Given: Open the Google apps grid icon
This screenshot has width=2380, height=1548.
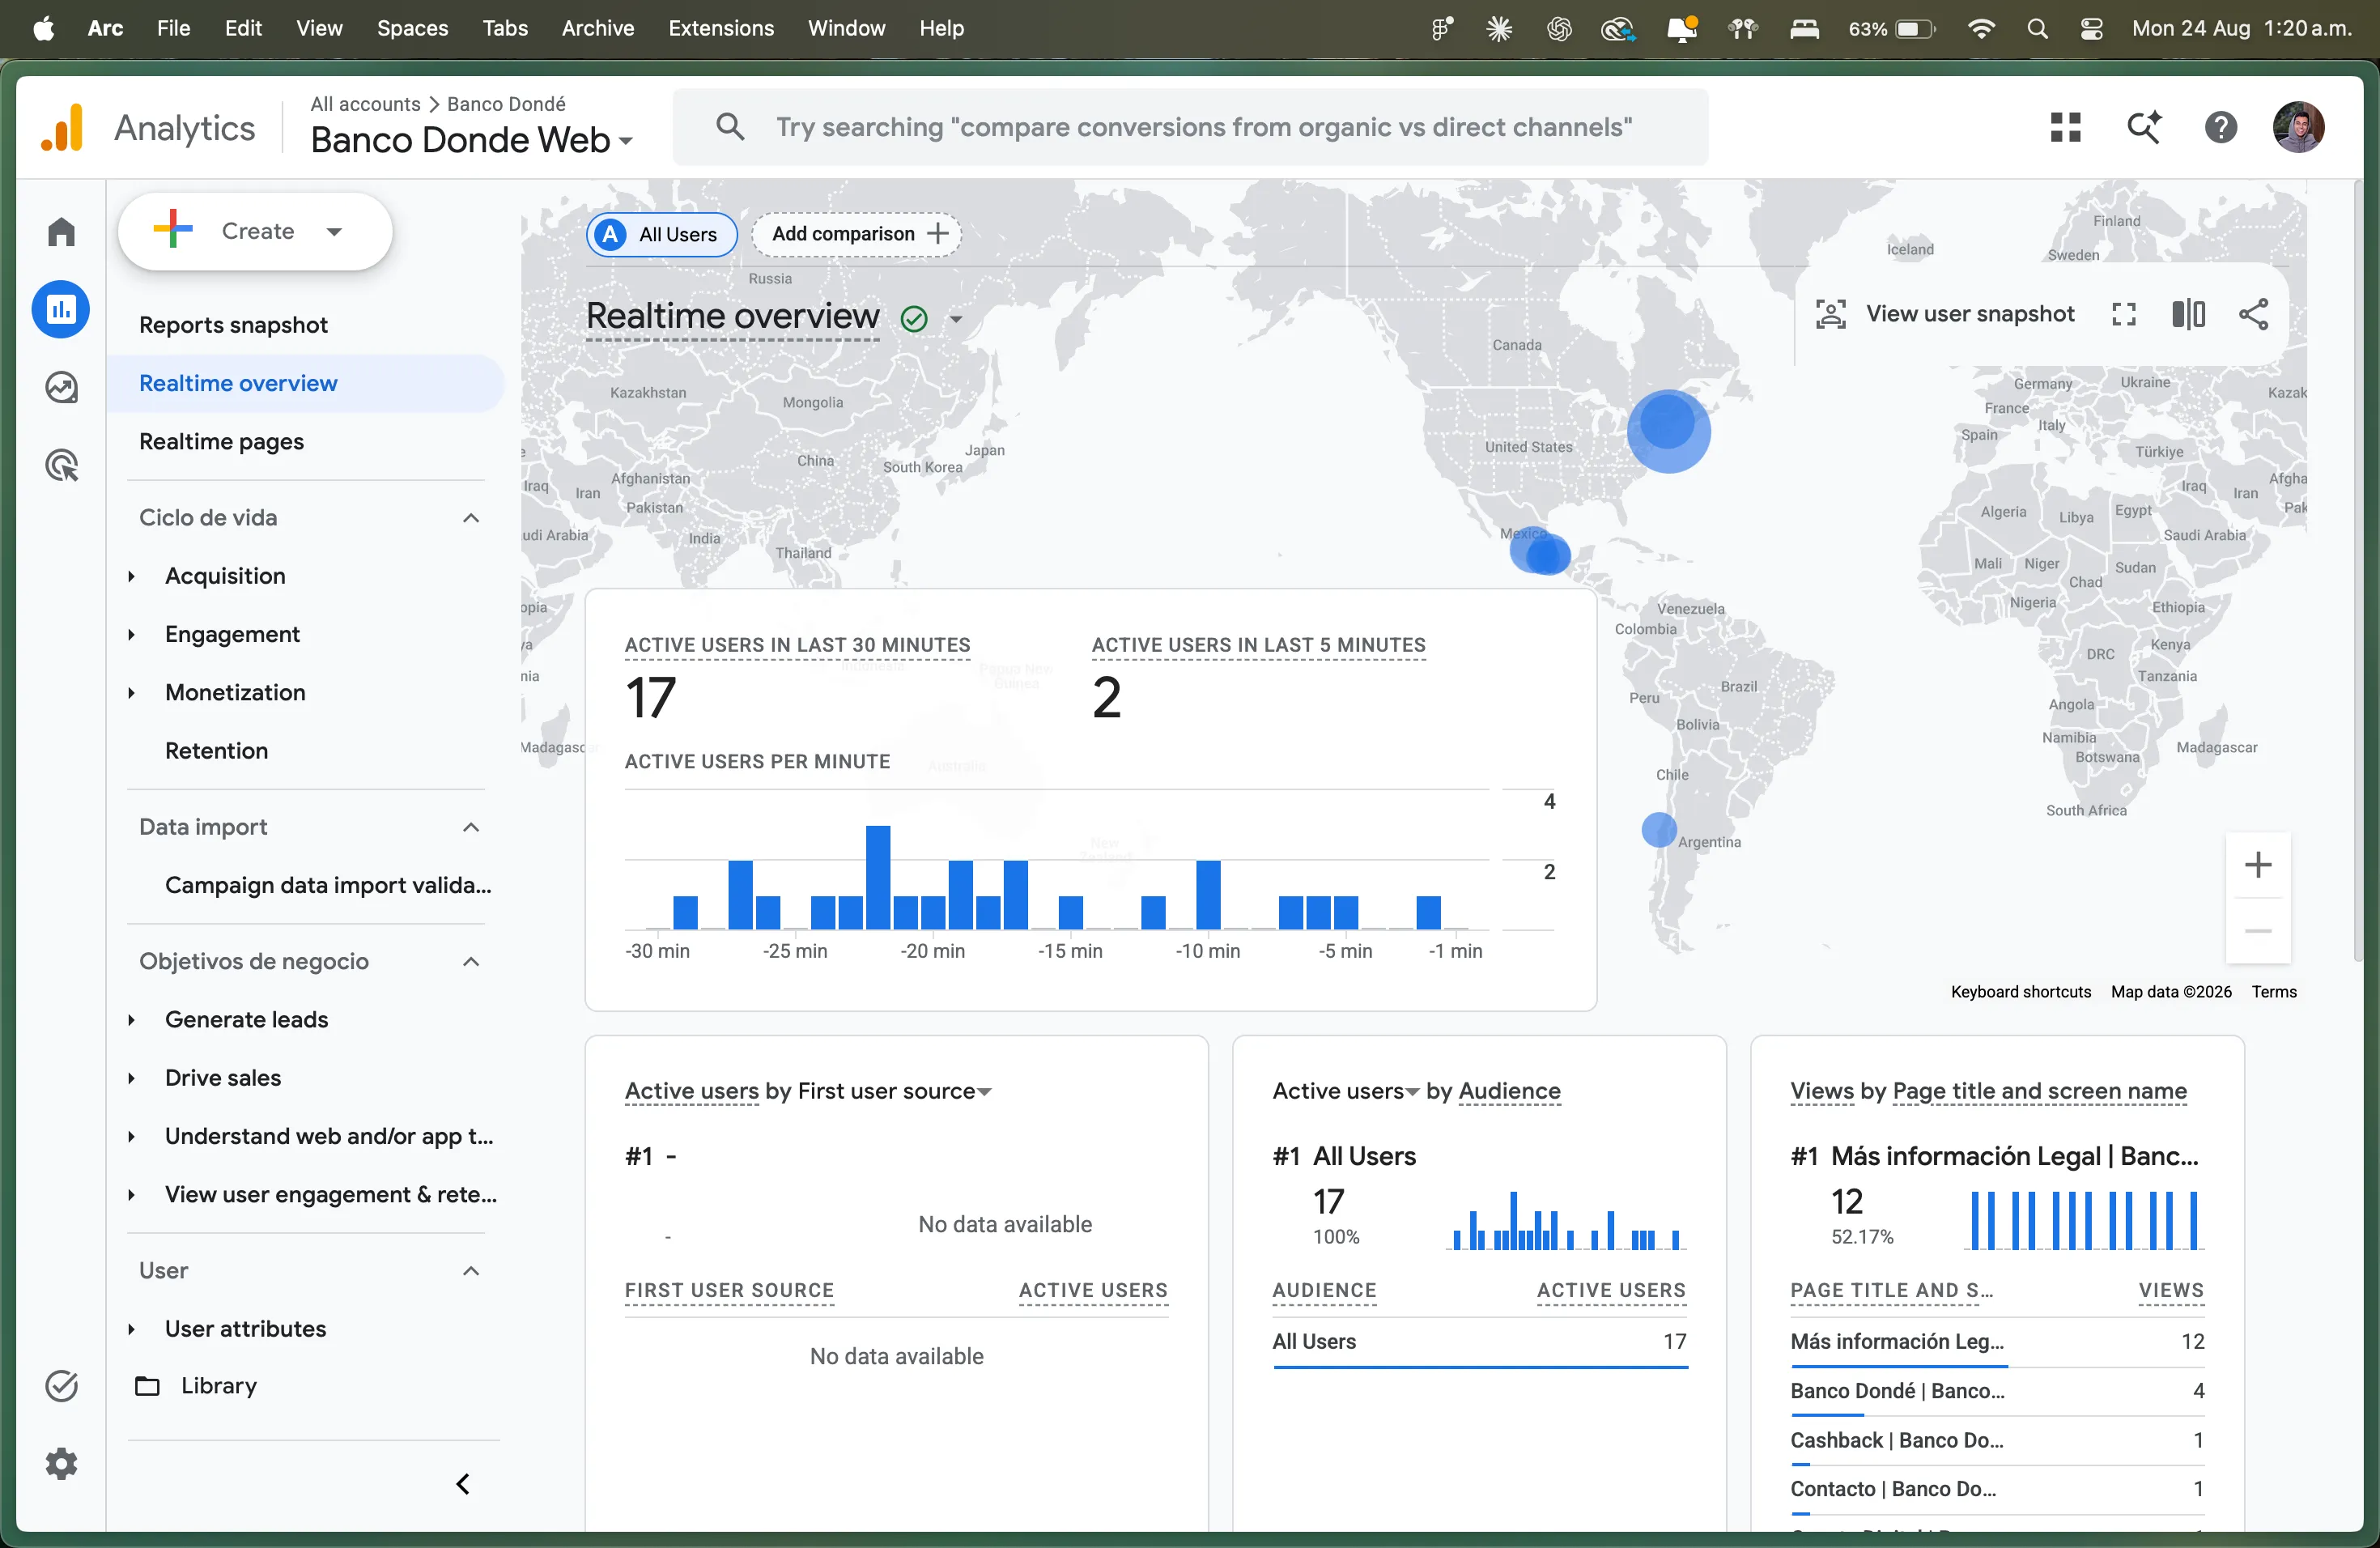Looking at the screenshot, I should click(2065, 127).
